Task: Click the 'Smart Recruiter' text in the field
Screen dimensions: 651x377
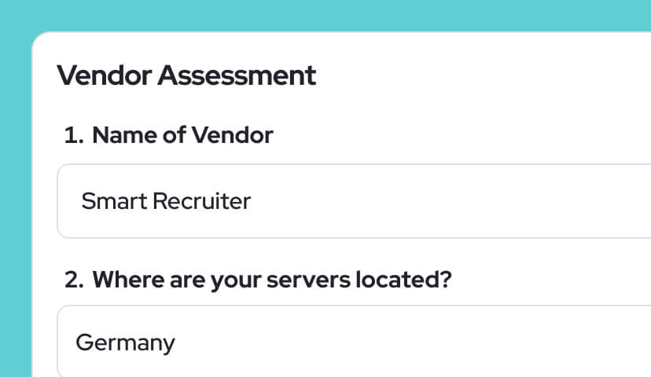Action: point(166,202)
